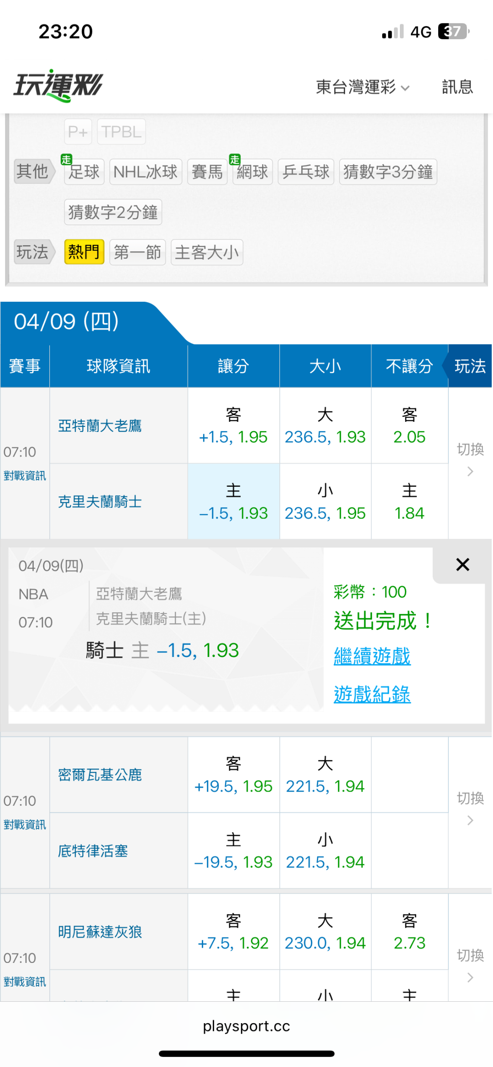This screenshot has width=493, height=1067.
Task: Close the bet confirmation slip
Action: [x=462, y=565]
